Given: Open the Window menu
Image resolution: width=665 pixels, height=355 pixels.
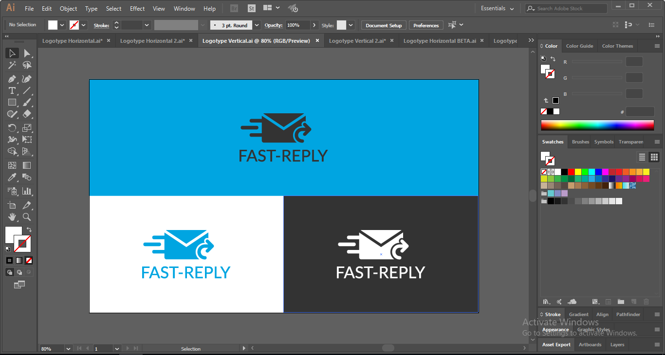Looking at the screenshot, I should pyautogui.click(x=185, y=9).
